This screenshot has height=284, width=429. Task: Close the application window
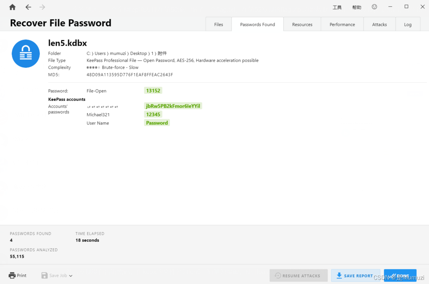tap(423, 7)
